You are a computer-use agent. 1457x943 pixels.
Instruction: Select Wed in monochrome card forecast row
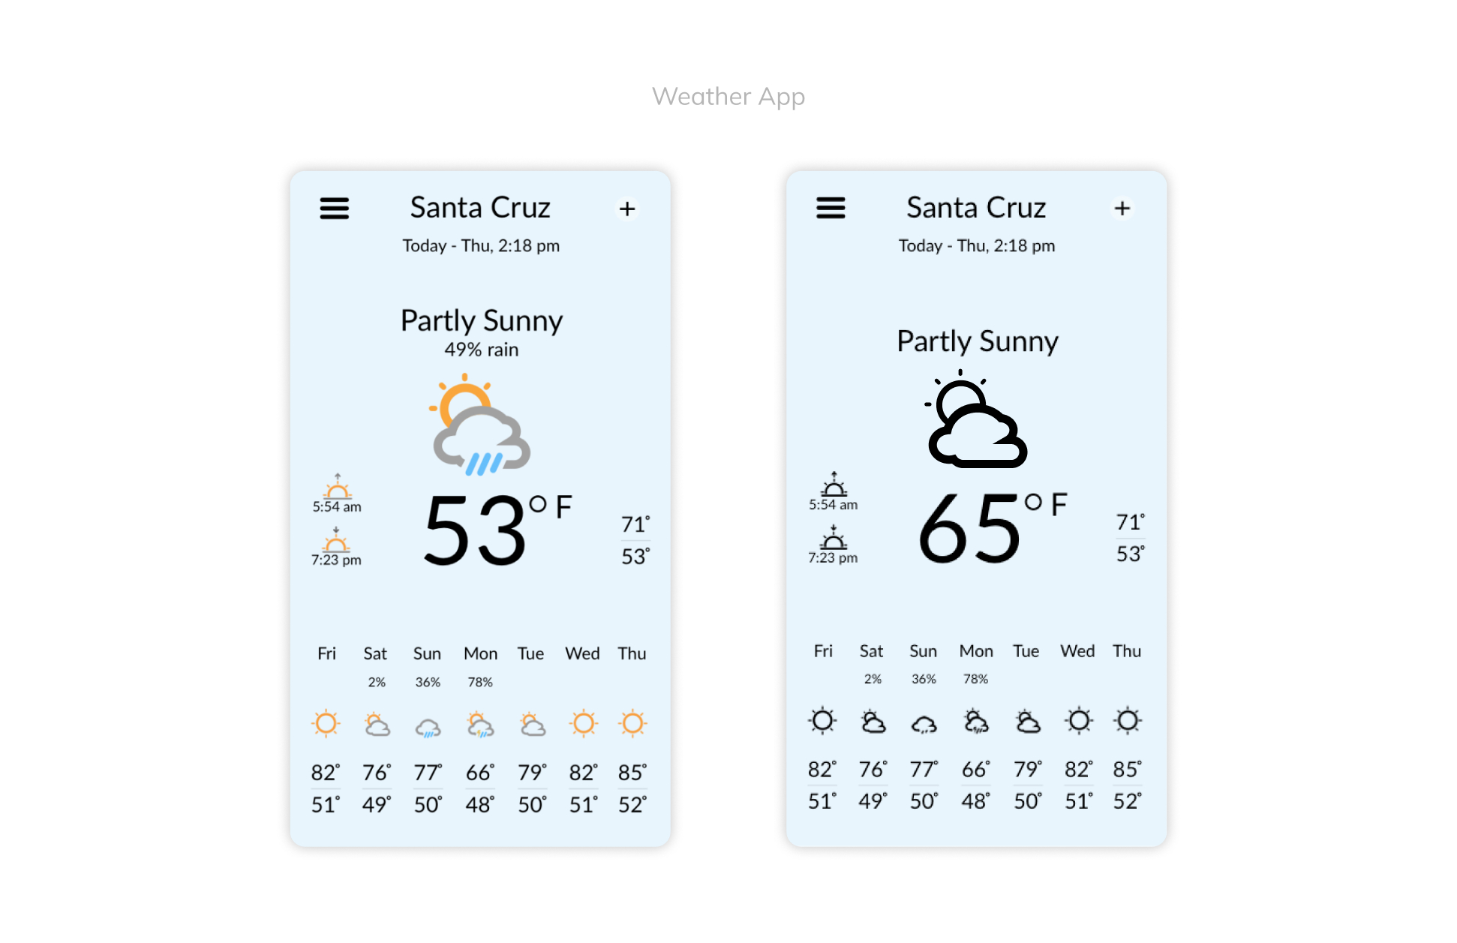1077,651
